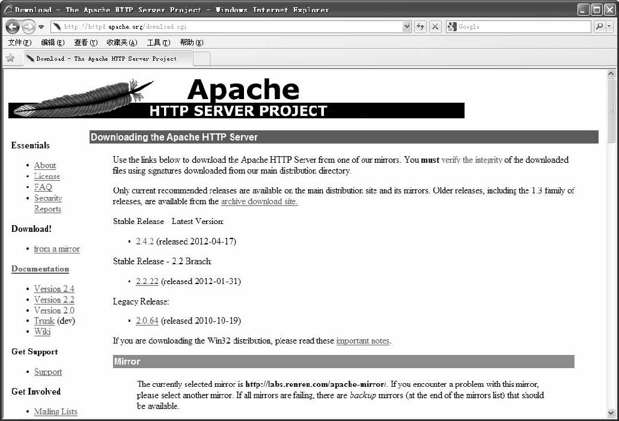Click the Stop loading X icon

435,27
